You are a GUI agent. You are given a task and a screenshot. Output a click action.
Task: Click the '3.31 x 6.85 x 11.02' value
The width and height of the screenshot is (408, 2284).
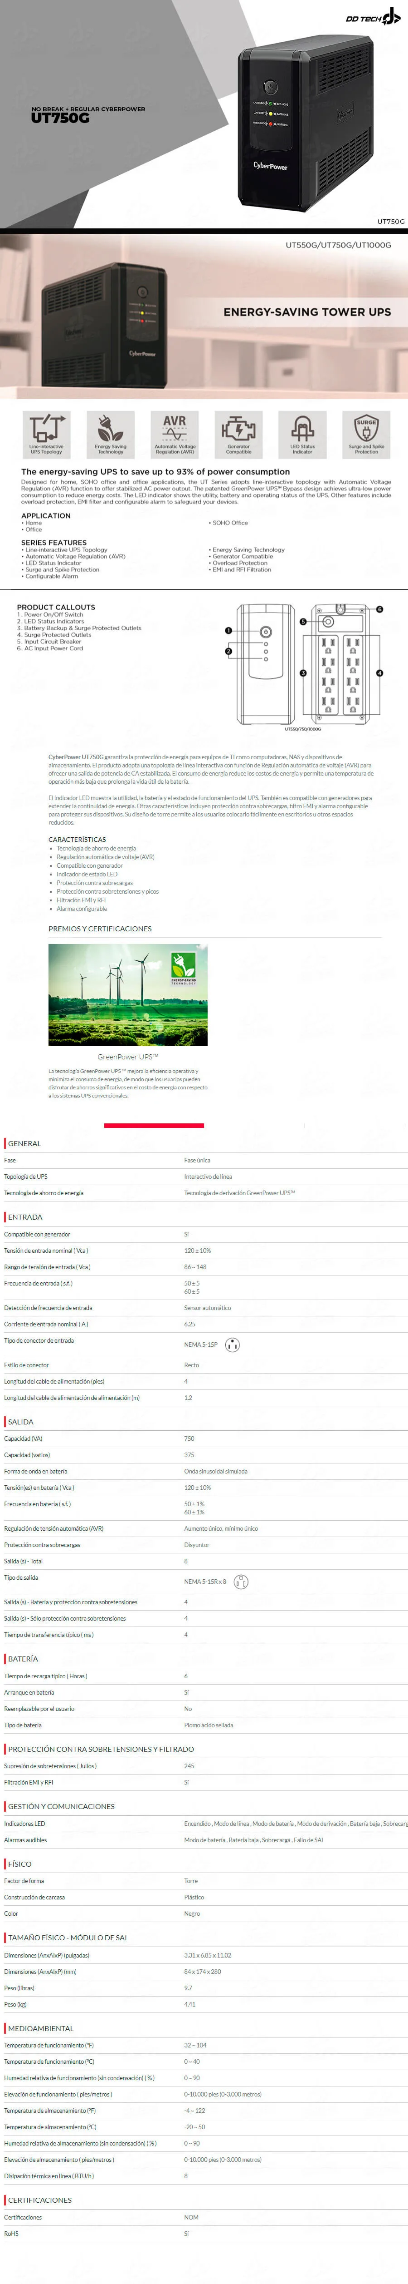(208, 1955)
